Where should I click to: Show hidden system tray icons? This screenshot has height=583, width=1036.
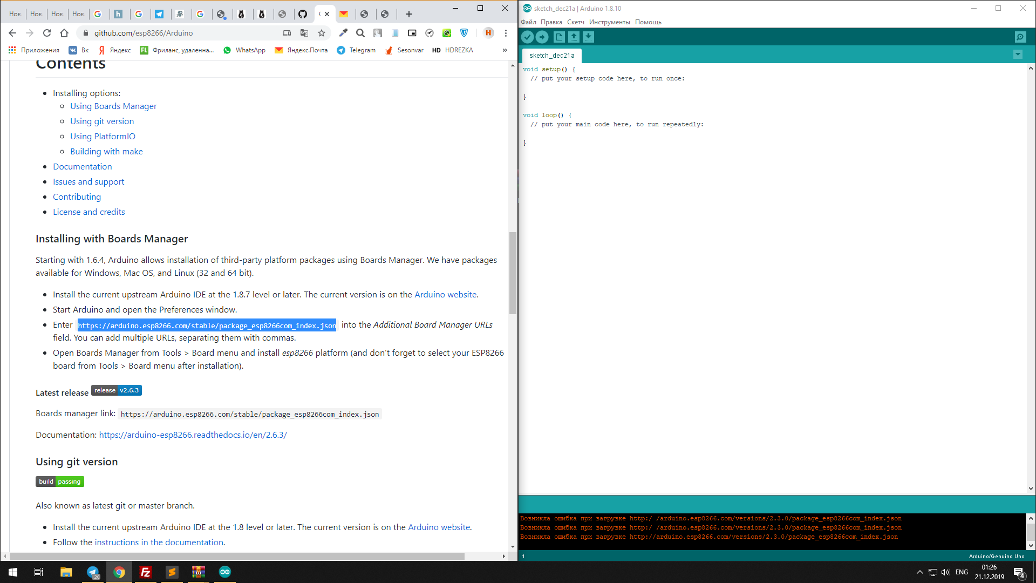coord(920,572)
